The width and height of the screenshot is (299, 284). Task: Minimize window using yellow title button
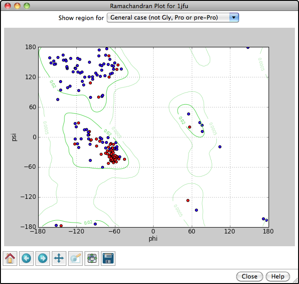[x=17, y=6]
